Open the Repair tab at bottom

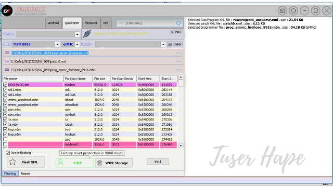point(25,173)
